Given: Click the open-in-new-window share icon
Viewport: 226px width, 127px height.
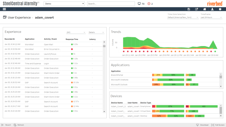Looking at the screenshot, I should (x=197, y=9).
